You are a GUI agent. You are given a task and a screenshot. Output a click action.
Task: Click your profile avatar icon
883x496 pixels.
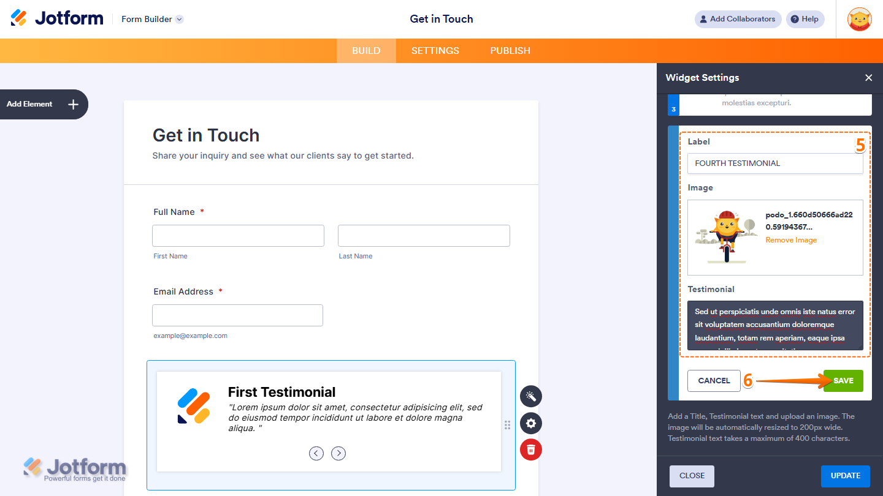pyautogui.click(x=860, y=19)
